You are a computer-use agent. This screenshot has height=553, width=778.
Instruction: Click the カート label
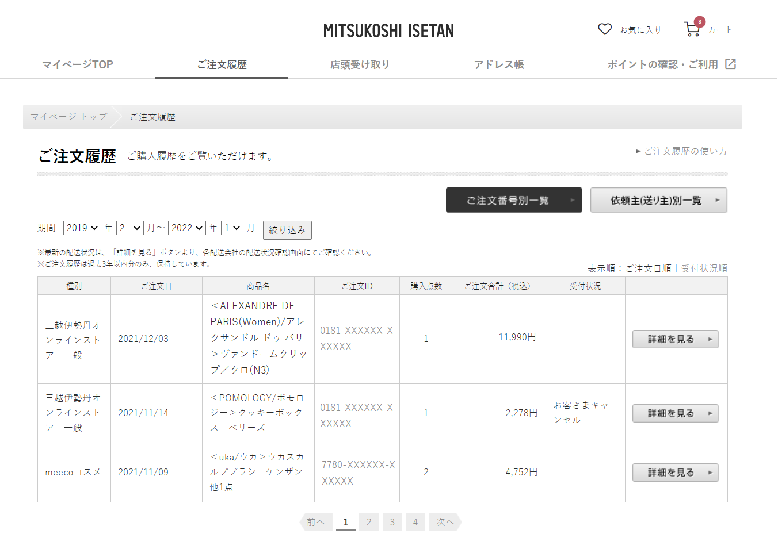[x=720, y=30]
